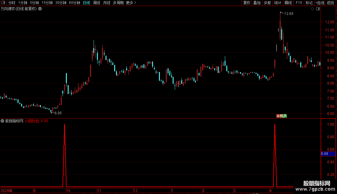Expand the 更多 periods menu

(131, 3)
